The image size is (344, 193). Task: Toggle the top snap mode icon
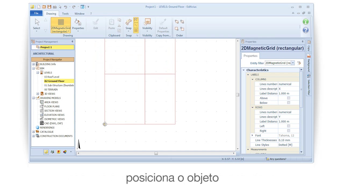[136, 20]
